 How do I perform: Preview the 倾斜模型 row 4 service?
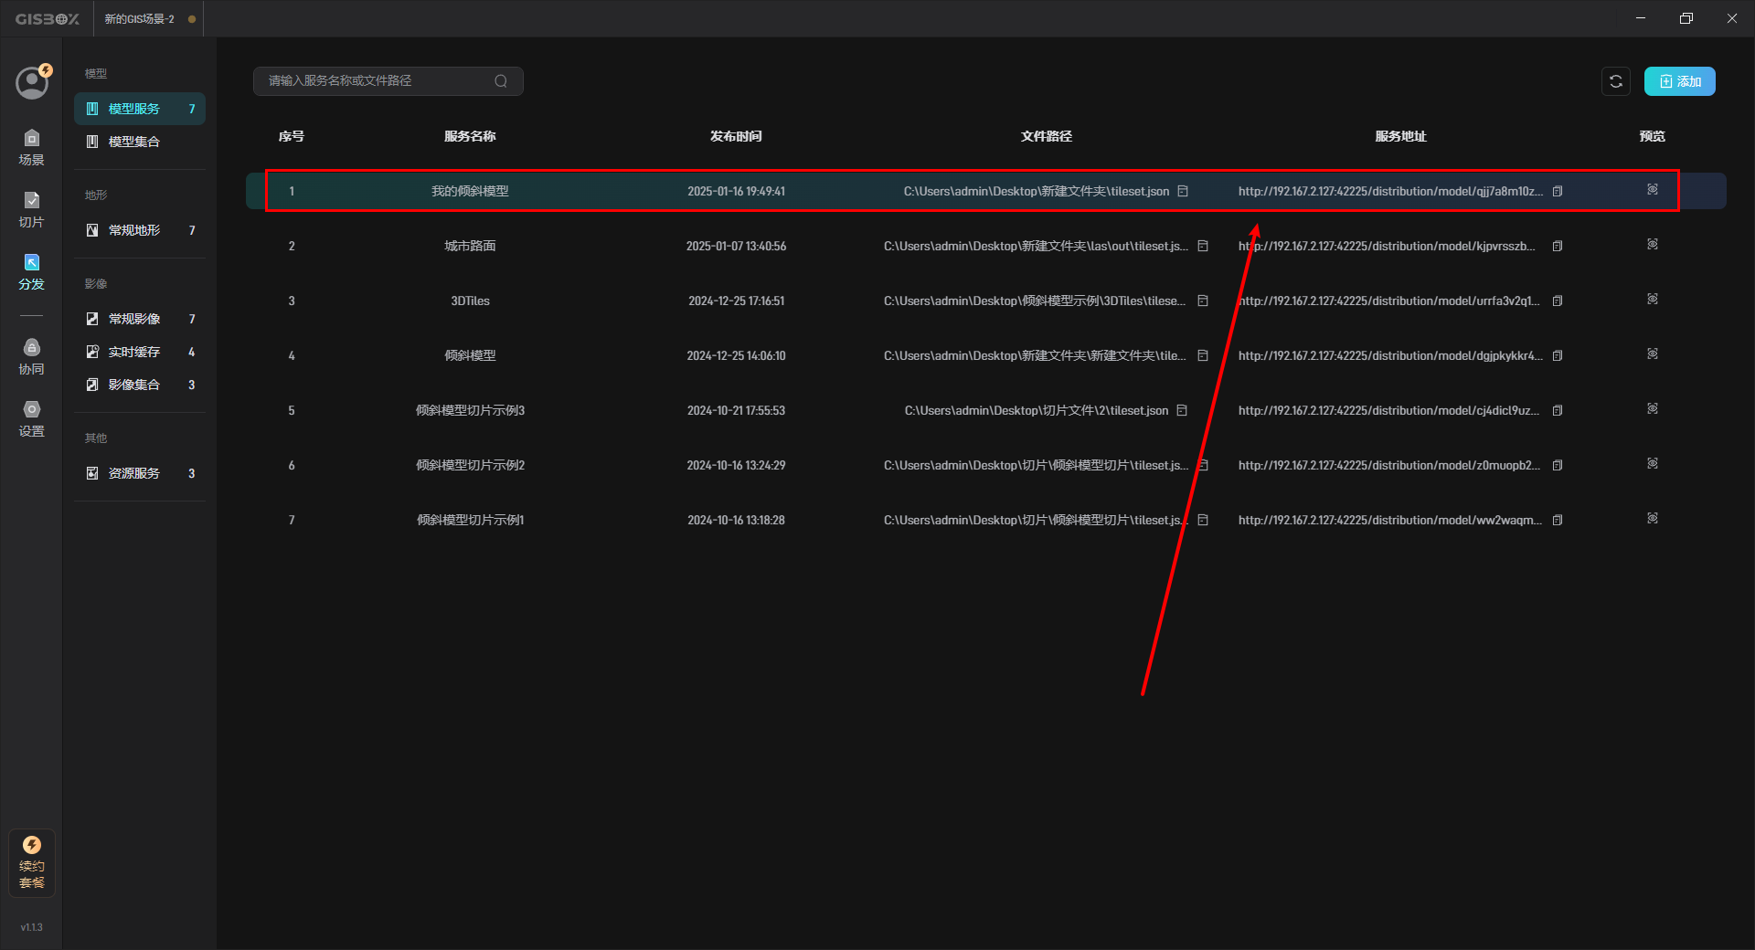[x=1653, y=354]
